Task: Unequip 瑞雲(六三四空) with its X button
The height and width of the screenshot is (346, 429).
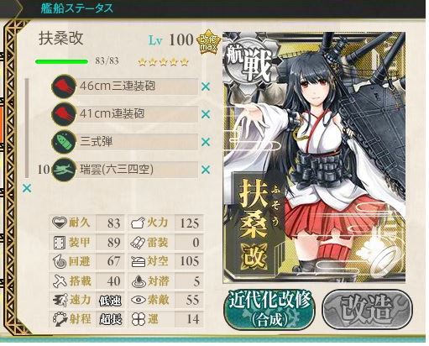Action: pyautogui.click(x=206, y=170)
